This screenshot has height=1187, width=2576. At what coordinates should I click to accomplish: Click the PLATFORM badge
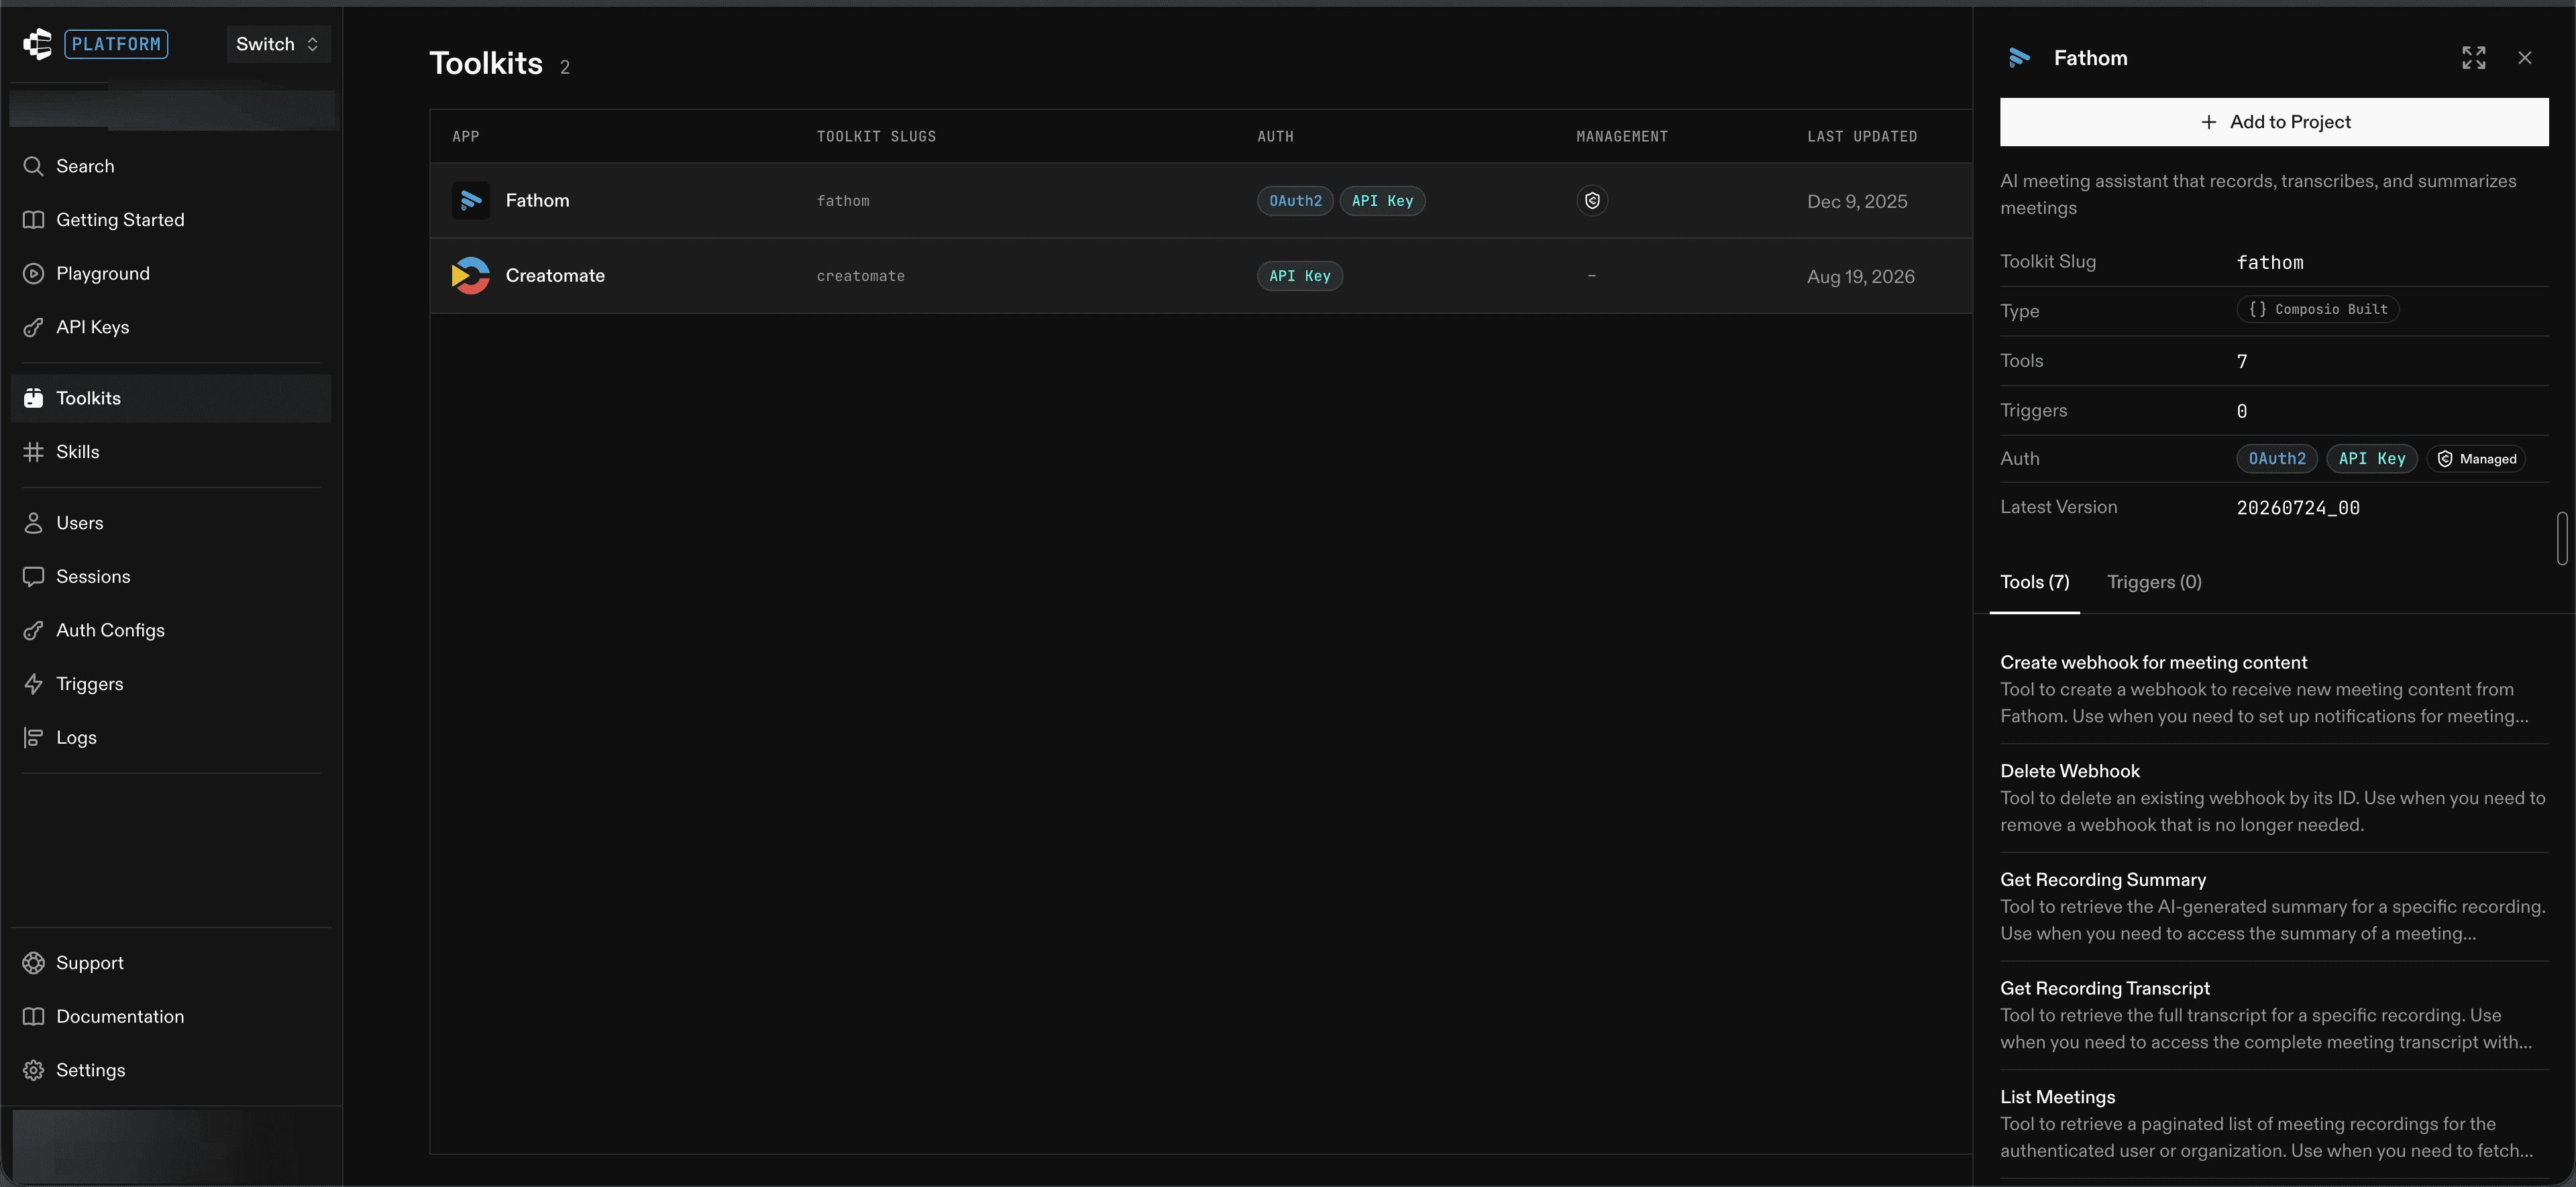(x=116, y=44)
